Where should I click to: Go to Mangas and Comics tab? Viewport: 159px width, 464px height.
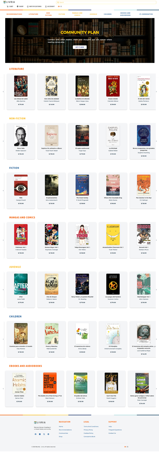pos(77,14)
